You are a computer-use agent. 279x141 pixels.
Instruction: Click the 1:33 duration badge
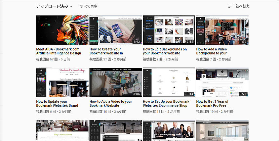(243, 42)
